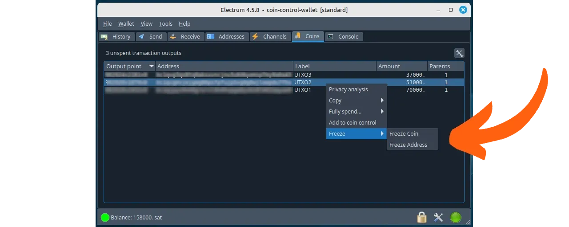The height and width of the screenshot is (227, 569).
Task: Close the Electrum window
Action: 463,10
